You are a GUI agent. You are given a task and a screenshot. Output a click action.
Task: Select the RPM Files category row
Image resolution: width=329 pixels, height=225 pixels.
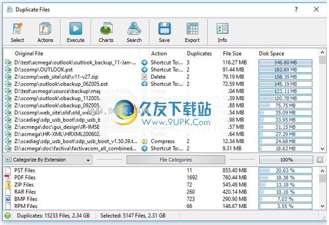[159, 206]
